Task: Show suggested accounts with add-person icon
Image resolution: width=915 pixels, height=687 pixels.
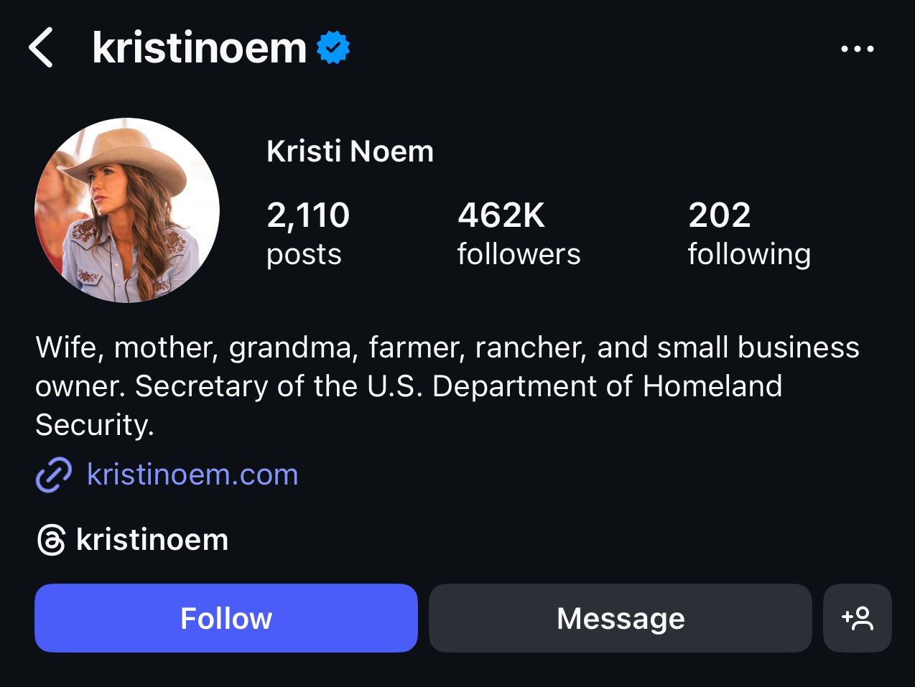Action: tap(858, 618)
